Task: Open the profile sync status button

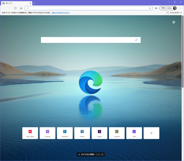Action: click(168, 8)
